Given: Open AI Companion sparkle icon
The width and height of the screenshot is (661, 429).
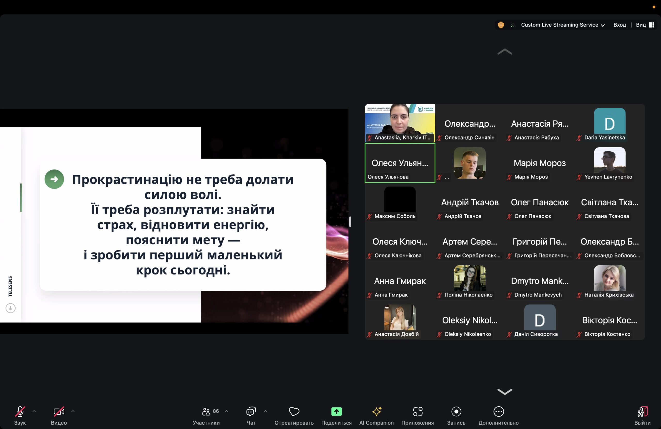Looking at the screenshot, I should (376, 411).
